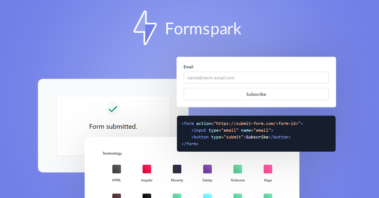This screenshot has width=379, height=198.
Task: Click the Subscribe button
Action: (256, 94)
